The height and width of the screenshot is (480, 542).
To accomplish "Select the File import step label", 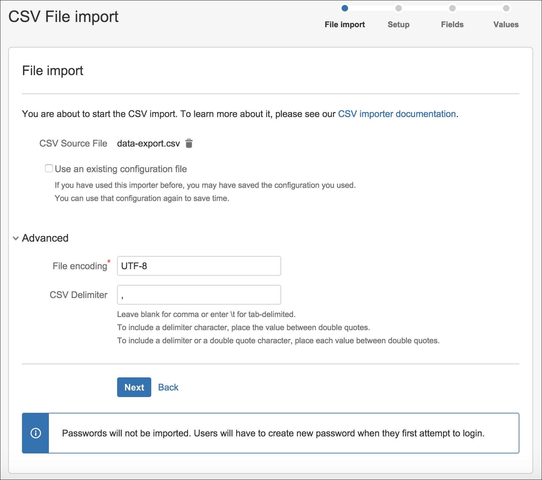I will coord(344,25).
